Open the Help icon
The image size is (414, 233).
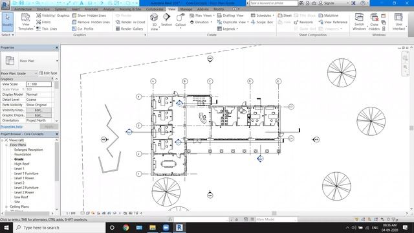coord(363,3)
